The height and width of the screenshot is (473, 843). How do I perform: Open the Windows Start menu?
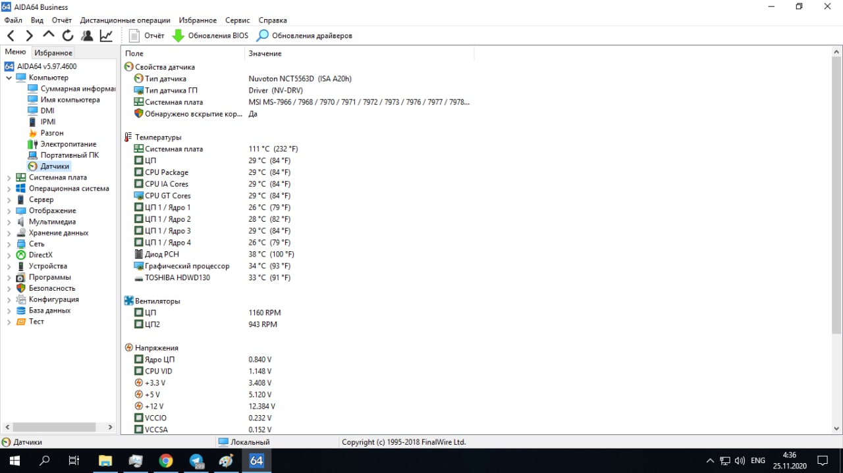14,461
